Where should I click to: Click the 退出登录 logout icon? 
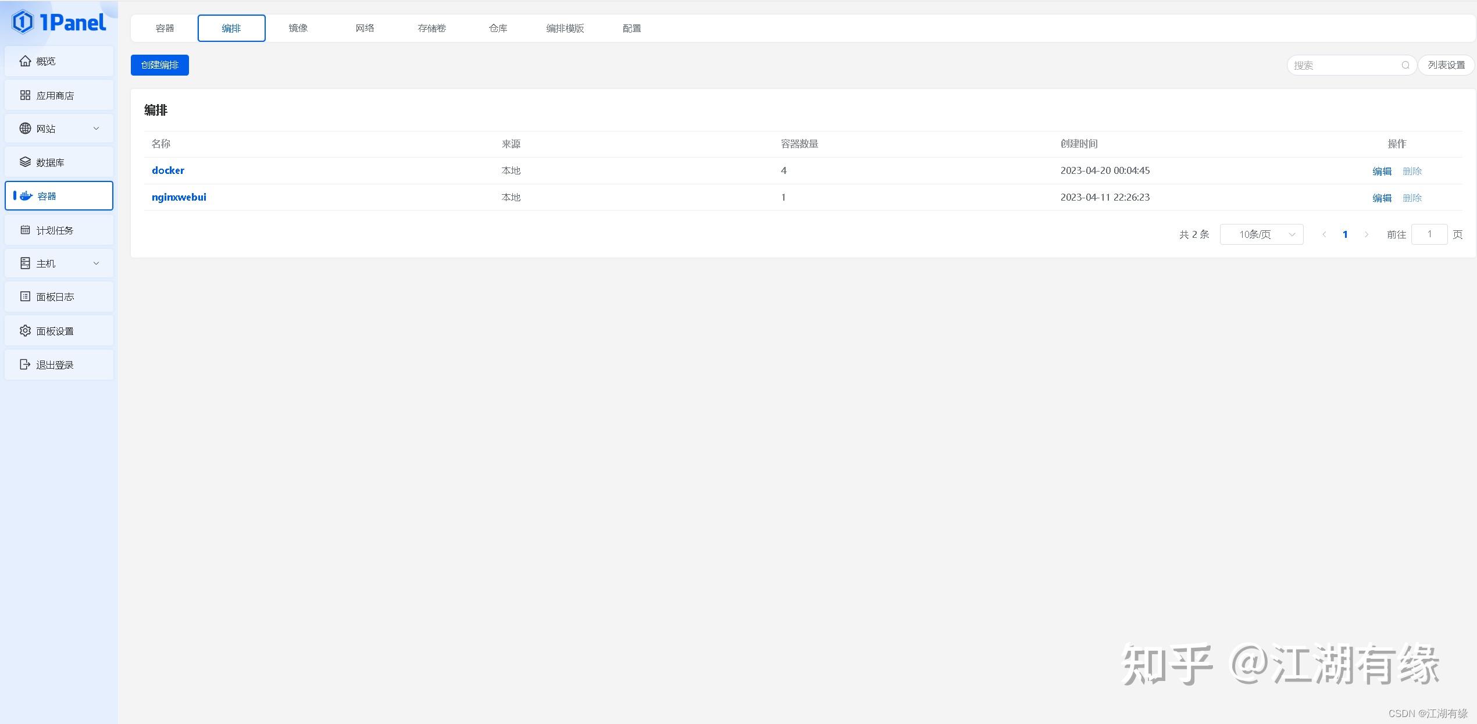point(25,365)
